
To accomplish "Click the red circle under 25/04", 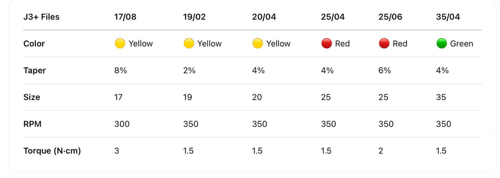I will (x=326, y=43).
